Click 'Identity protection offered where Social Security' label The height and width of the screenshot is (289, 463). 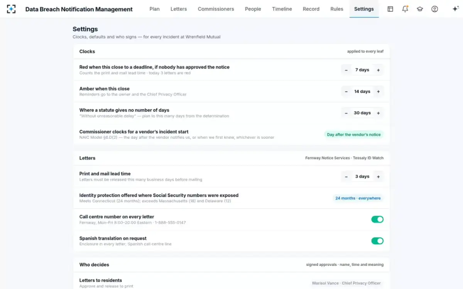tap(159, 195)
